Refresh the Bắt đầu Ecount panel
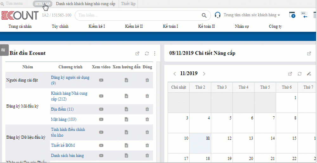The height and width of the screenshot is (163, 317). pos(147,54)
